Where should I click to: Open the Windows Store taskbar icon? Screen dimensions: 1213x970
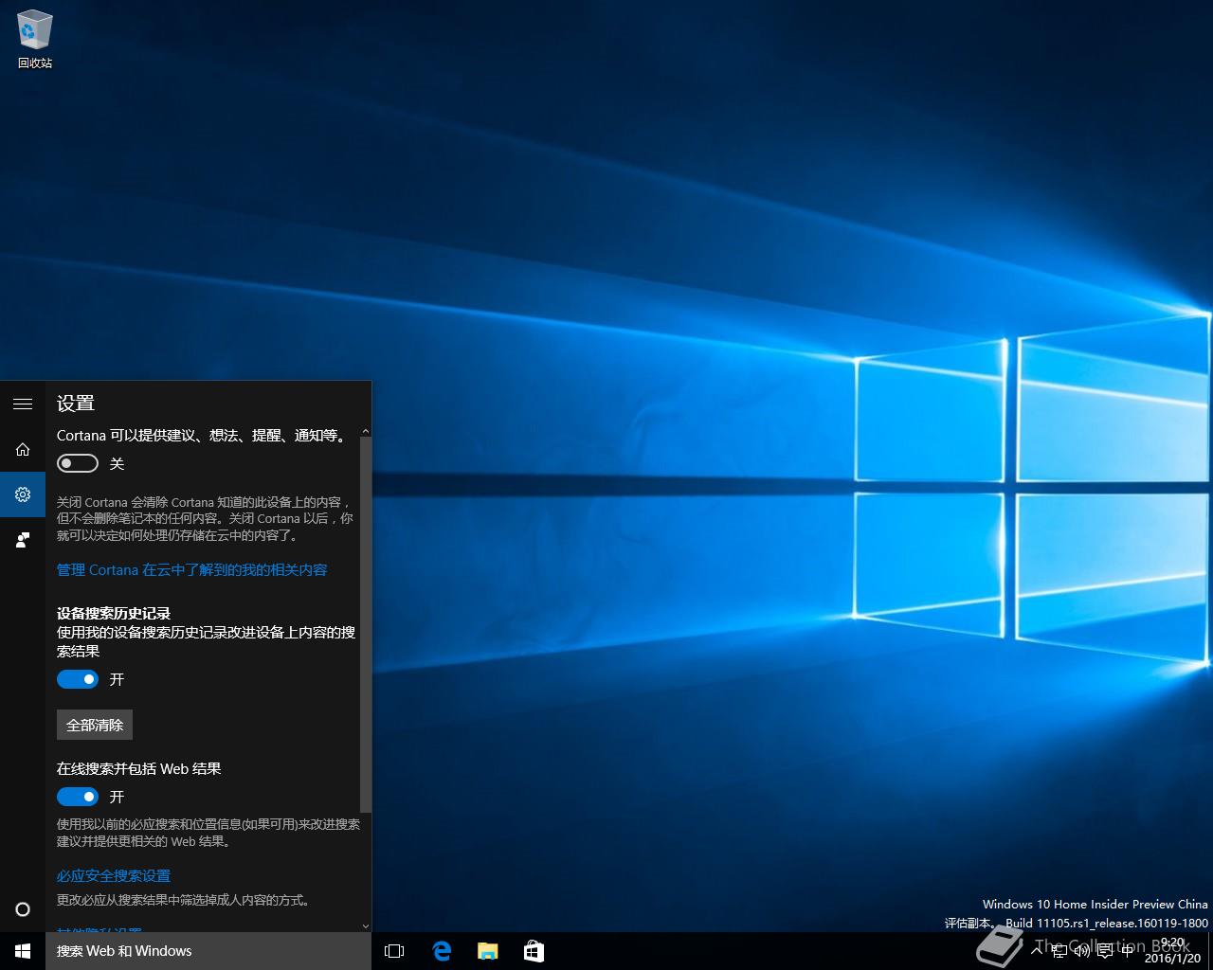pos(534,951)
